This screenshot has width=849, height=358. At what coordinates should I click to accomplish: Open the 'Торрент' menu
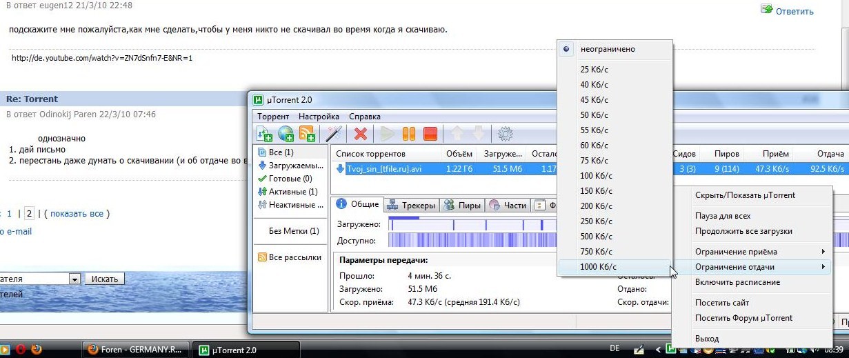pyautogui.click(x=273, y=117)
